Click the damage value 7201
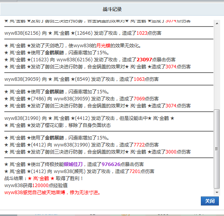 coord(135,171)
